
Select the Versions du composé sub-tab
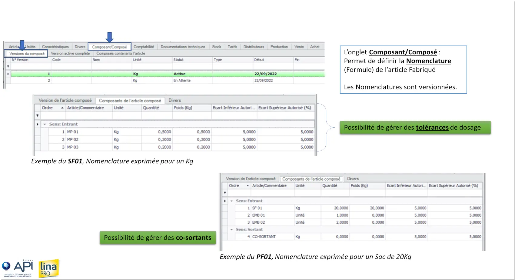[x=27, y=54]
